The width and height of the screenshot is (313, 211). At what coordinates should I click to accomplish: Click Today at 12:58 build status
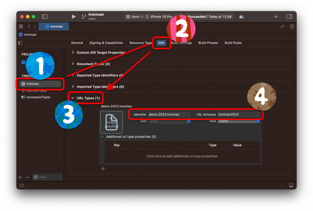220,16
